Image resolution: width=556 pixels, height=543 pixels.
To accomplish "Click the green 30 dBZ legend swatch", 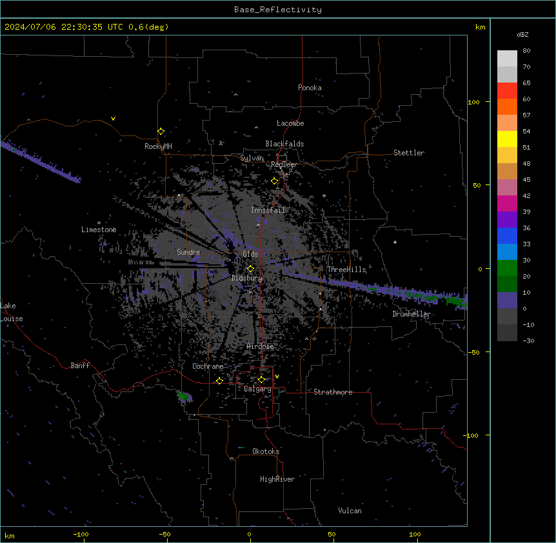I will point(507,268).
